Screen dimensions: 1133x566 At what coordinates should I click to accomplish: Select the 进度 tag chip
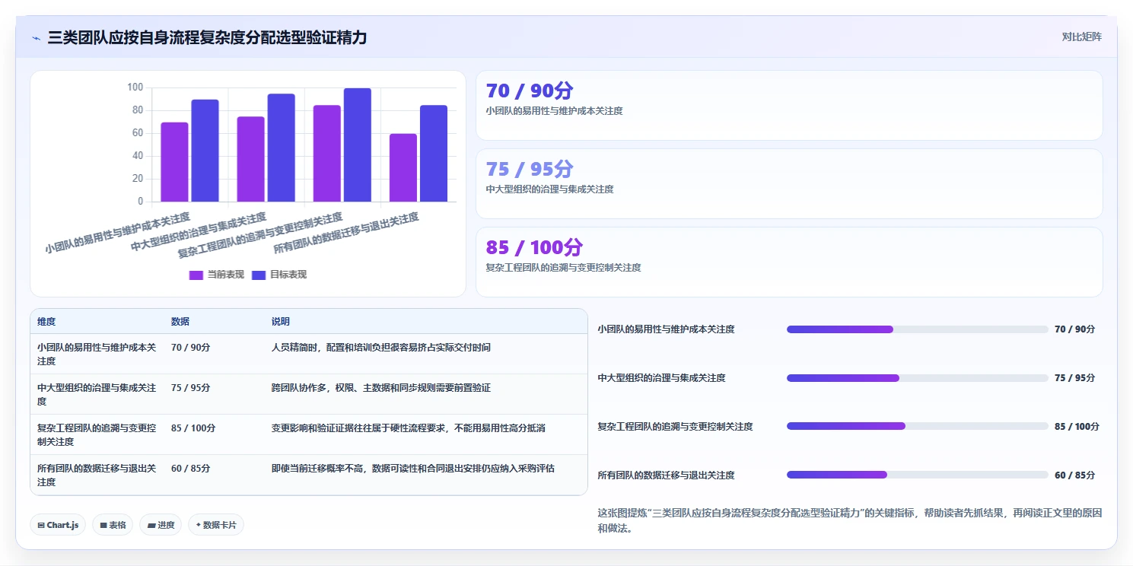point(161,525)
